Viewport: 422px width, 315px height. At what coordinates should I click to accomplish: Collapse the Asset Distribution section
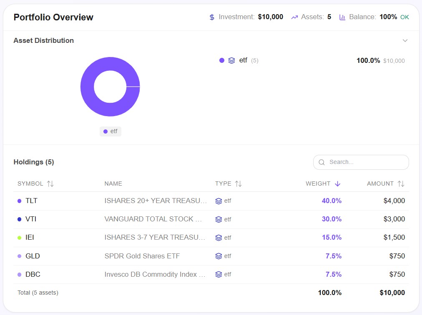[x=405, y=40]
